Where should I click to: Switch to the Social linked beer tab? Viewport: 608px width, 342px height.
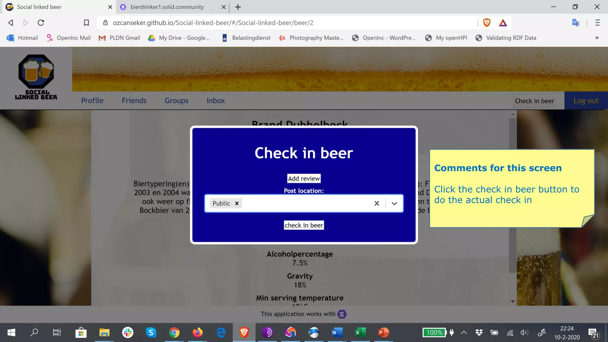click(59, 7)
